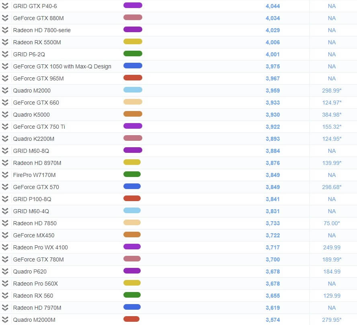357x325 pixels.
Task: Click the orange bar for Quadro K5000
Action: (133, 114)
